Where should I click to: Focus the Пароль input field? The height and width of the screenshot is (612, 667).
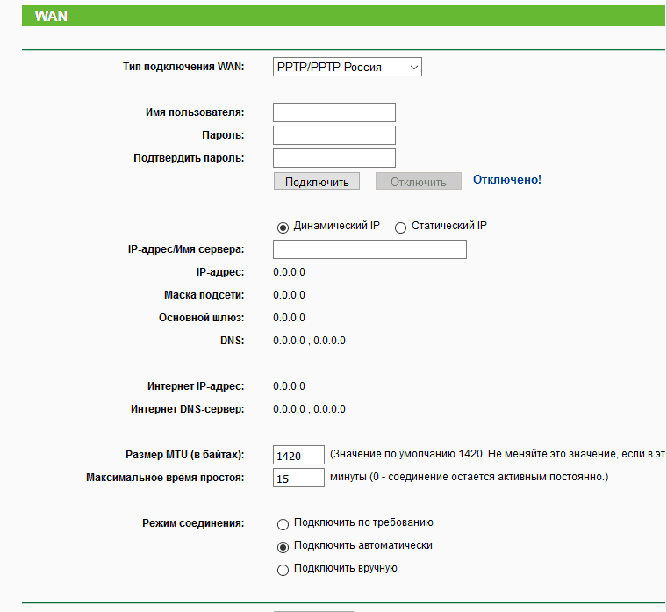tap(333, 135)
